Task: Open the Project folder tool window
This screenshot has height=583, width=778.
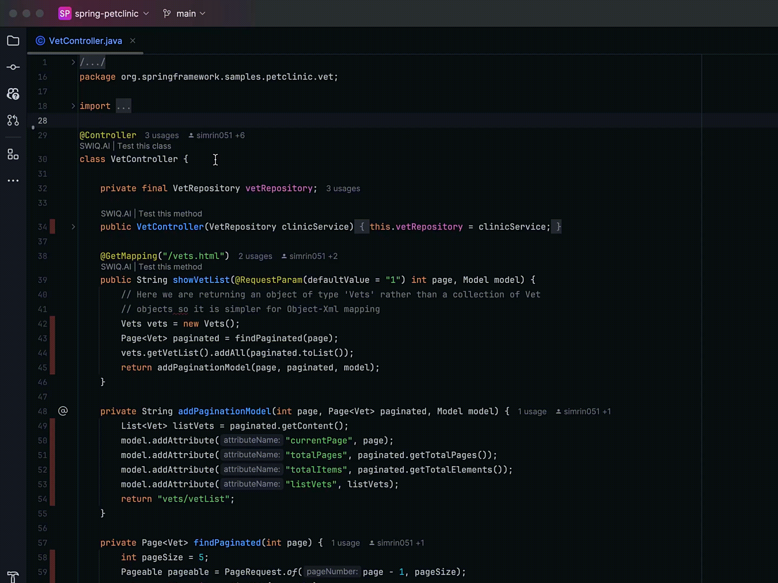Action: [x=13, y=41]
